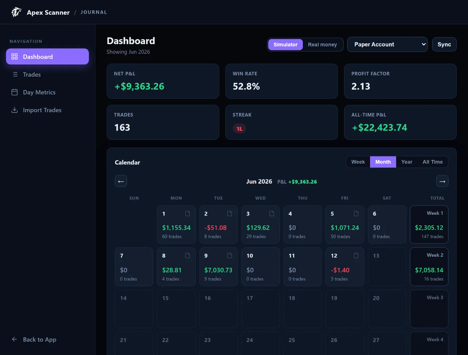Click the Trades count 163

122,128
